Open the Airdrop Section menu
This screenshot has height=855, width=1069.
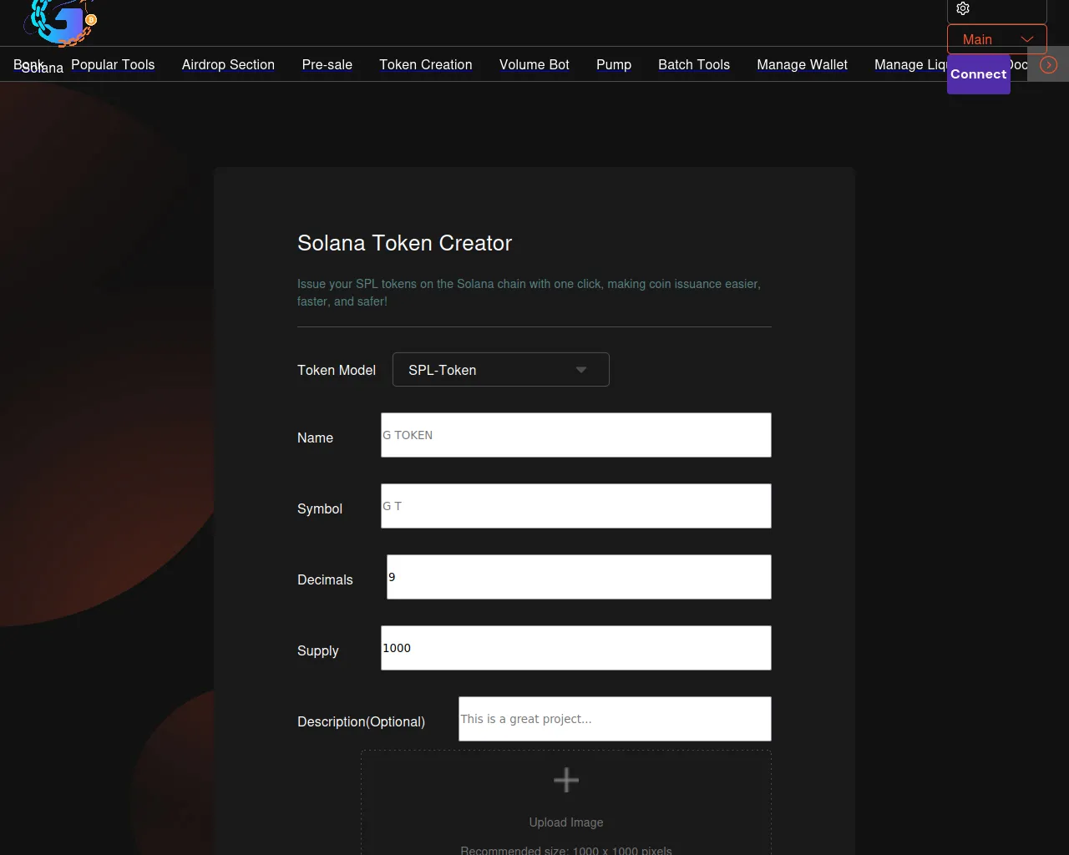[x=228, y=64]
